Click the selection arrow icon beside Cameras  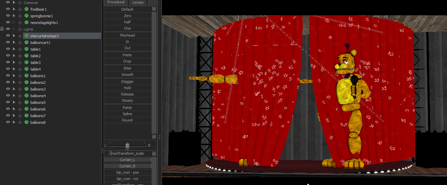coord(14,3)
